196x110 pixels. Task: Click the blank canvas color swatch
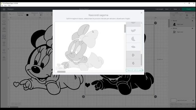[x=174, y=101]
